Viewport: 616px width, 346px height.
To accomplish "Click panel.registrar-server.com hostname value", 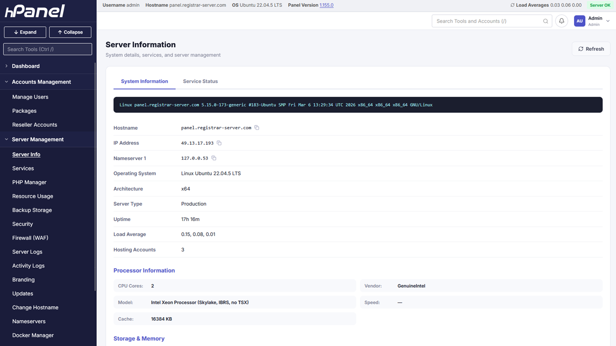I will (x=216, y=128).
